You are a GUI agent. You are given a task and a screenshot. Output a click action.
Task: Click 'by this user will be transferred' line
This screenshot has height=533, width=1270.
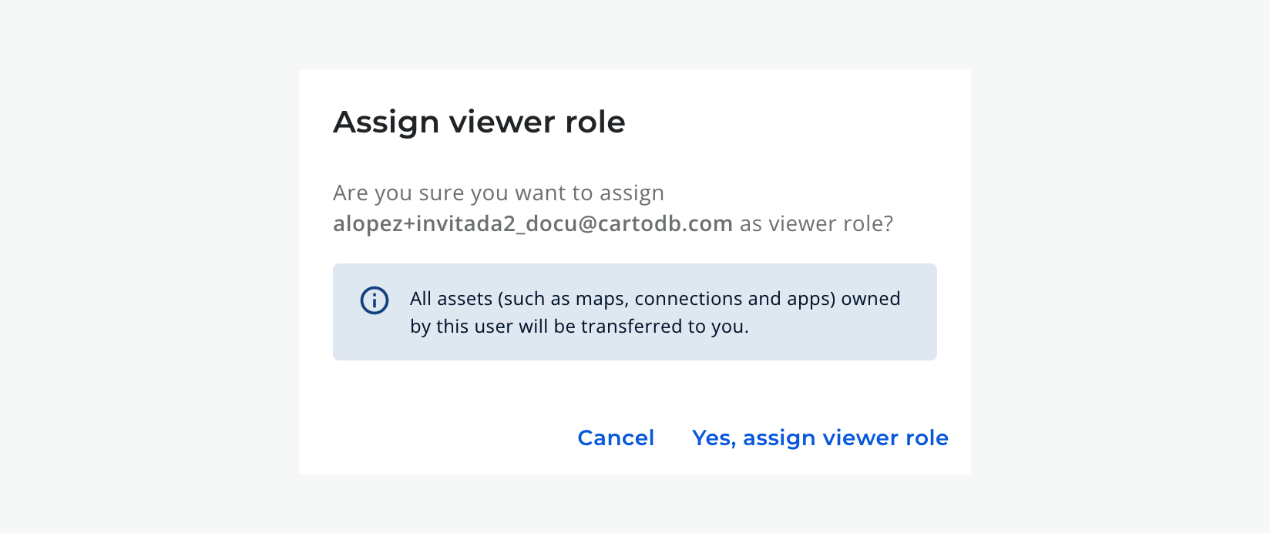click(x=579, y=327)
